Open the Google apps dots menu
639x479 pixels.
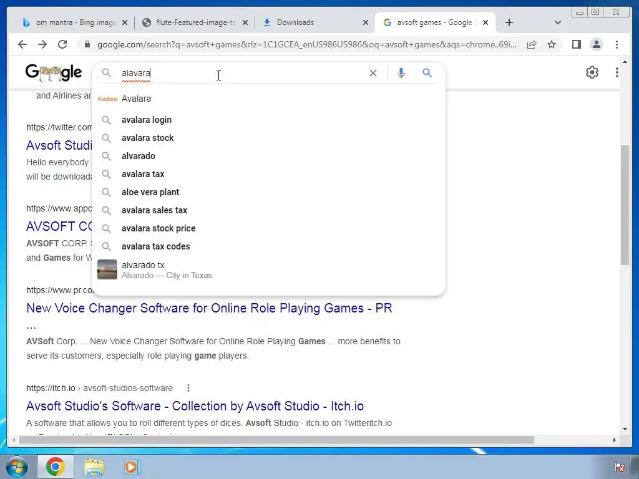(x=617, y=72)
